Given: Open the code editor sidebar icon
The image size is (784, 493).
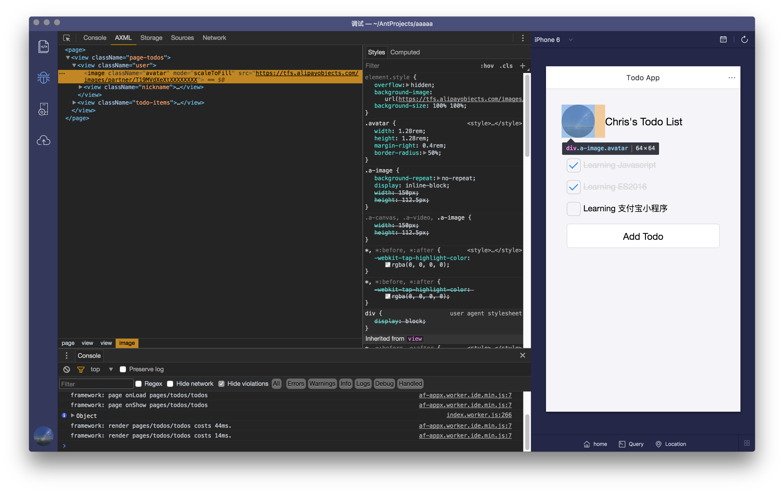Looking at the screenshot, I should click(x=43, y=47).
